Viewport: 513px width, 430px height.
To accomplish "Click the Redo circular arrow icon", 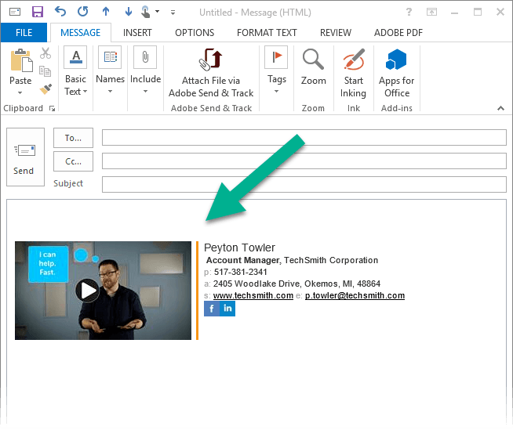I will pos(83,12).
